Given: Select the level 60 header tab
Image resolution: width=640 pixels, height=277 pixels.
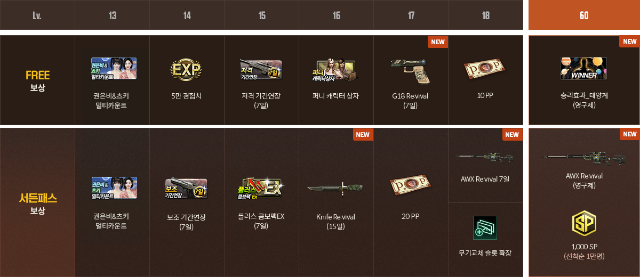Looking at the screenshot, I should (584, 15).
